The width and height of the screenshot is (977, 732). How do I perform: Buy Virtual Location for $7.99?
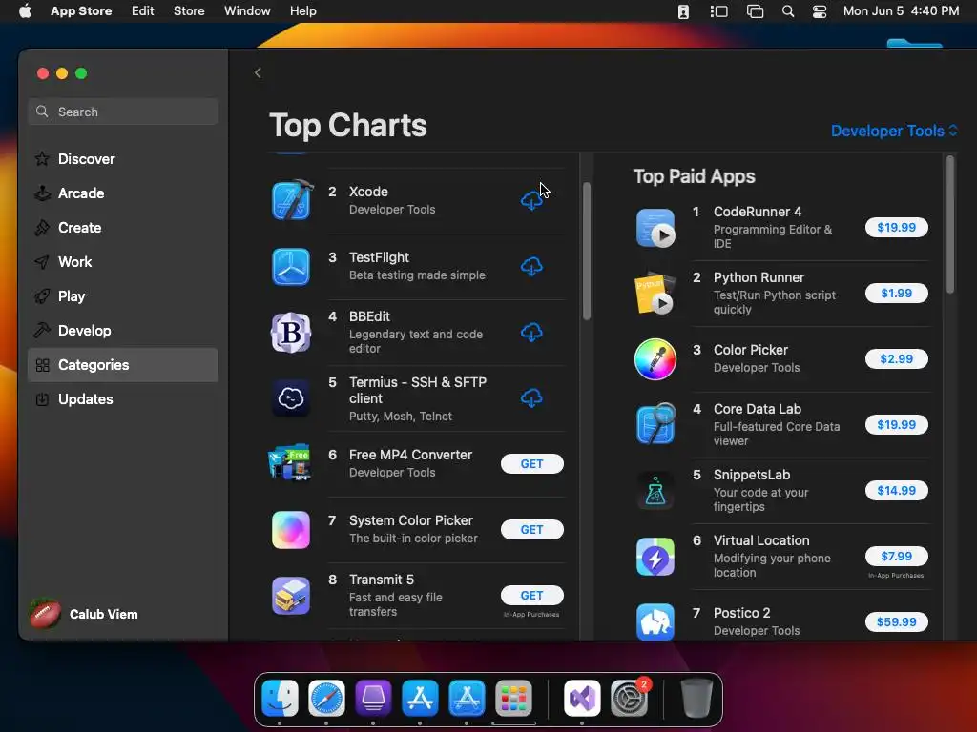pos(897,556)
